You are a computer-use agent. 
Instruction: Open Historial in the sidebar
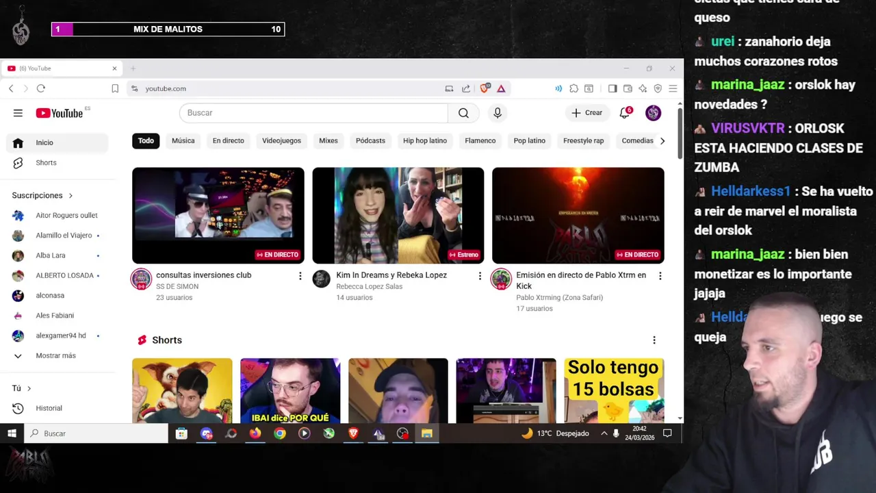click(x=57, y=408)
